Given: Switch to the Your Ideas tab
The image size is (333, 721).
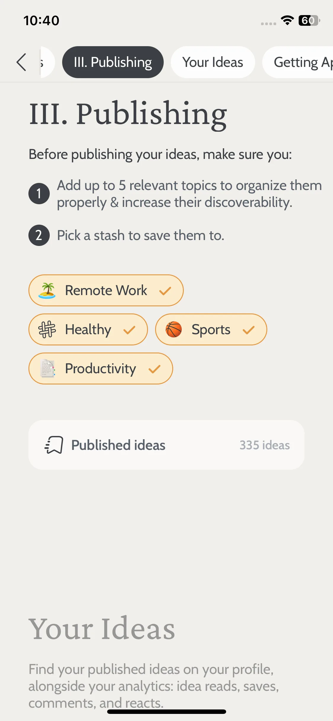Looking at the screenshot, I should (213, 62).
